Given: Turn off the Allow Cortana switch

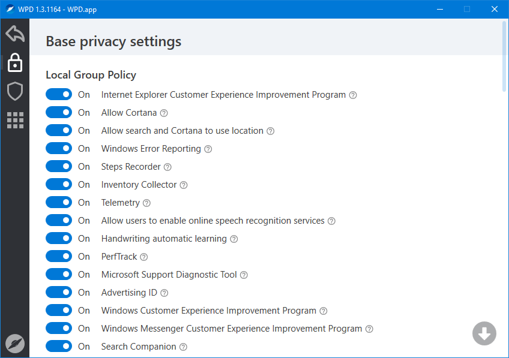Looking at the screenshot, I should pos(59,113).
